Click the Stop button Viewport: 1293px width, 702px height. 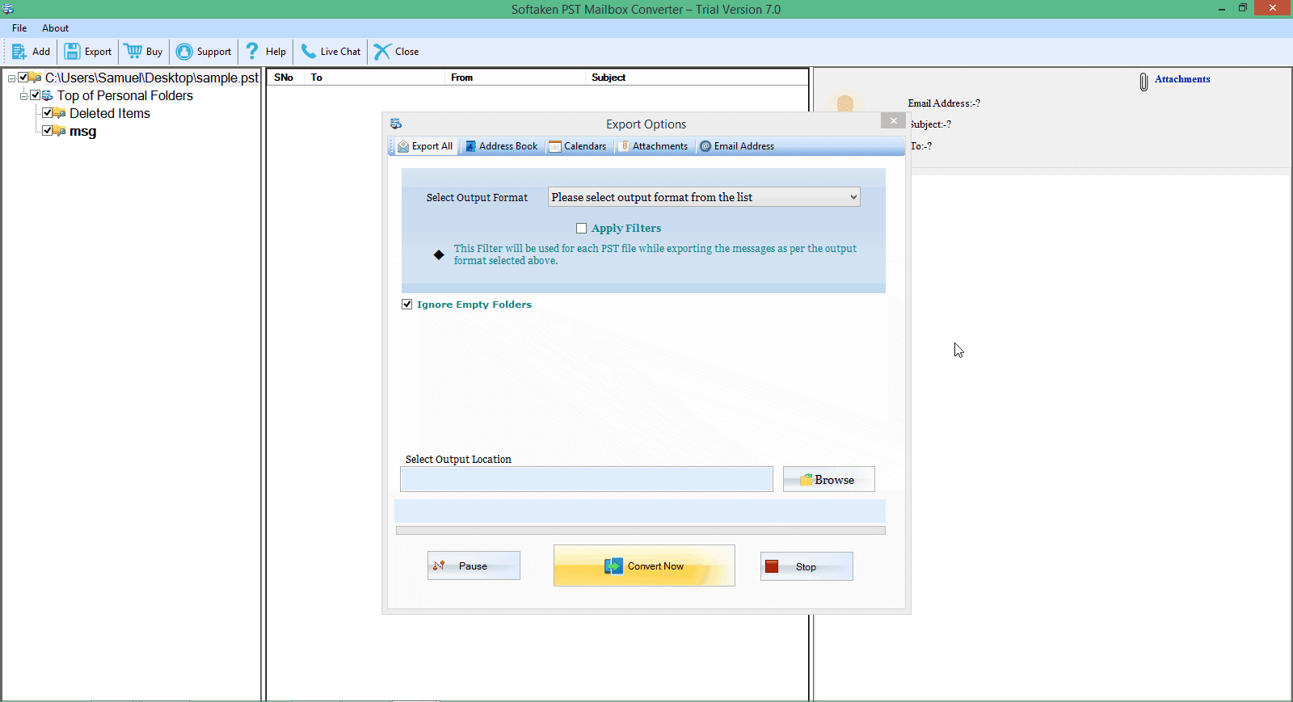point(807,566)
